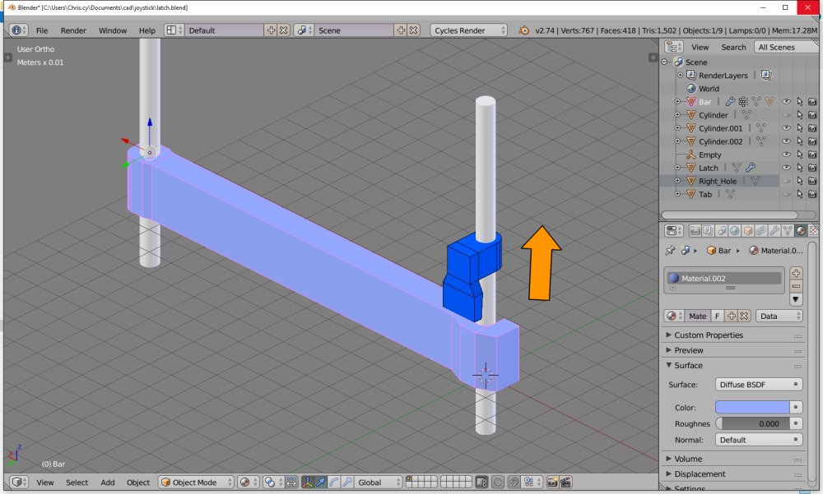Open the mesh Data properties tab
823x494 pixels.
coord(788,231)
